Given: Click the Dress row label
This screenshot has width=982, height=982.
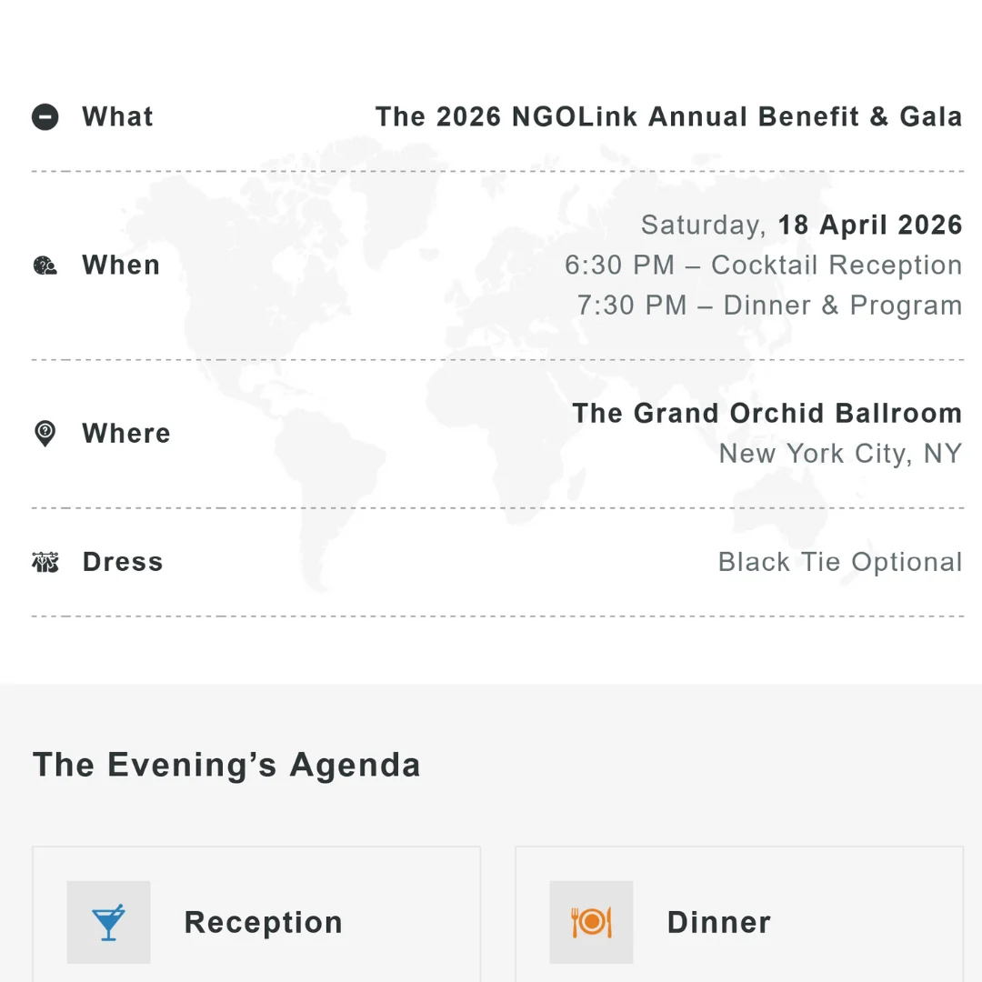Looking at the screenshot, I should tap(123, 562).
